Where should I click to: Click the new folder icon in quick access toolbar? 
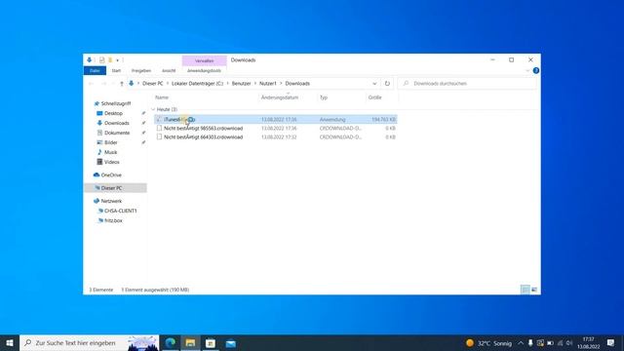(110, 60)
